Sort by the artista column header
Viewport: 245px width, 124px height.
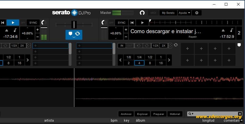point(49,121)
